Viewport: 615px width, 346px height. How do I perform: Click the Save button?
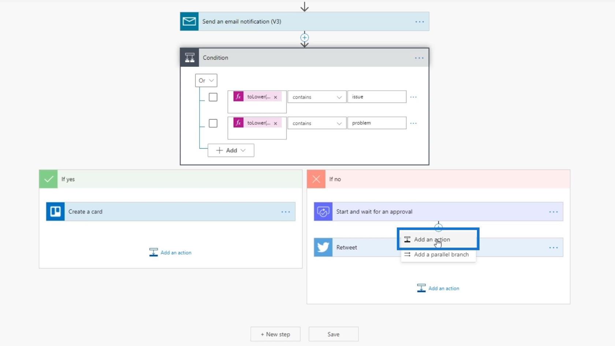pyautogui.click(x=333, y=334)
